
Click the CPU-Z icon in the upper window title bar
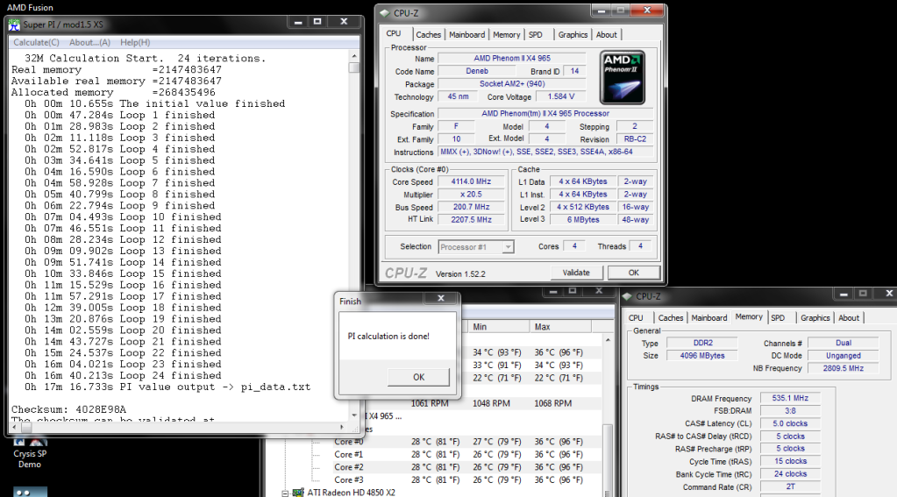click(384, 11)
